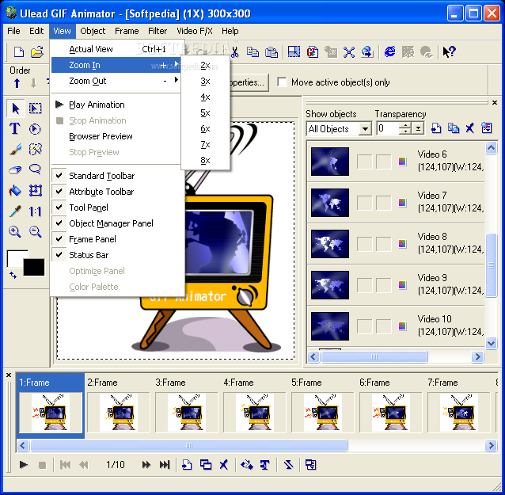505x495 pixels.
Task: Click the Copy toolbar icon
Action: pyautogui.click(x=252, y=52)
